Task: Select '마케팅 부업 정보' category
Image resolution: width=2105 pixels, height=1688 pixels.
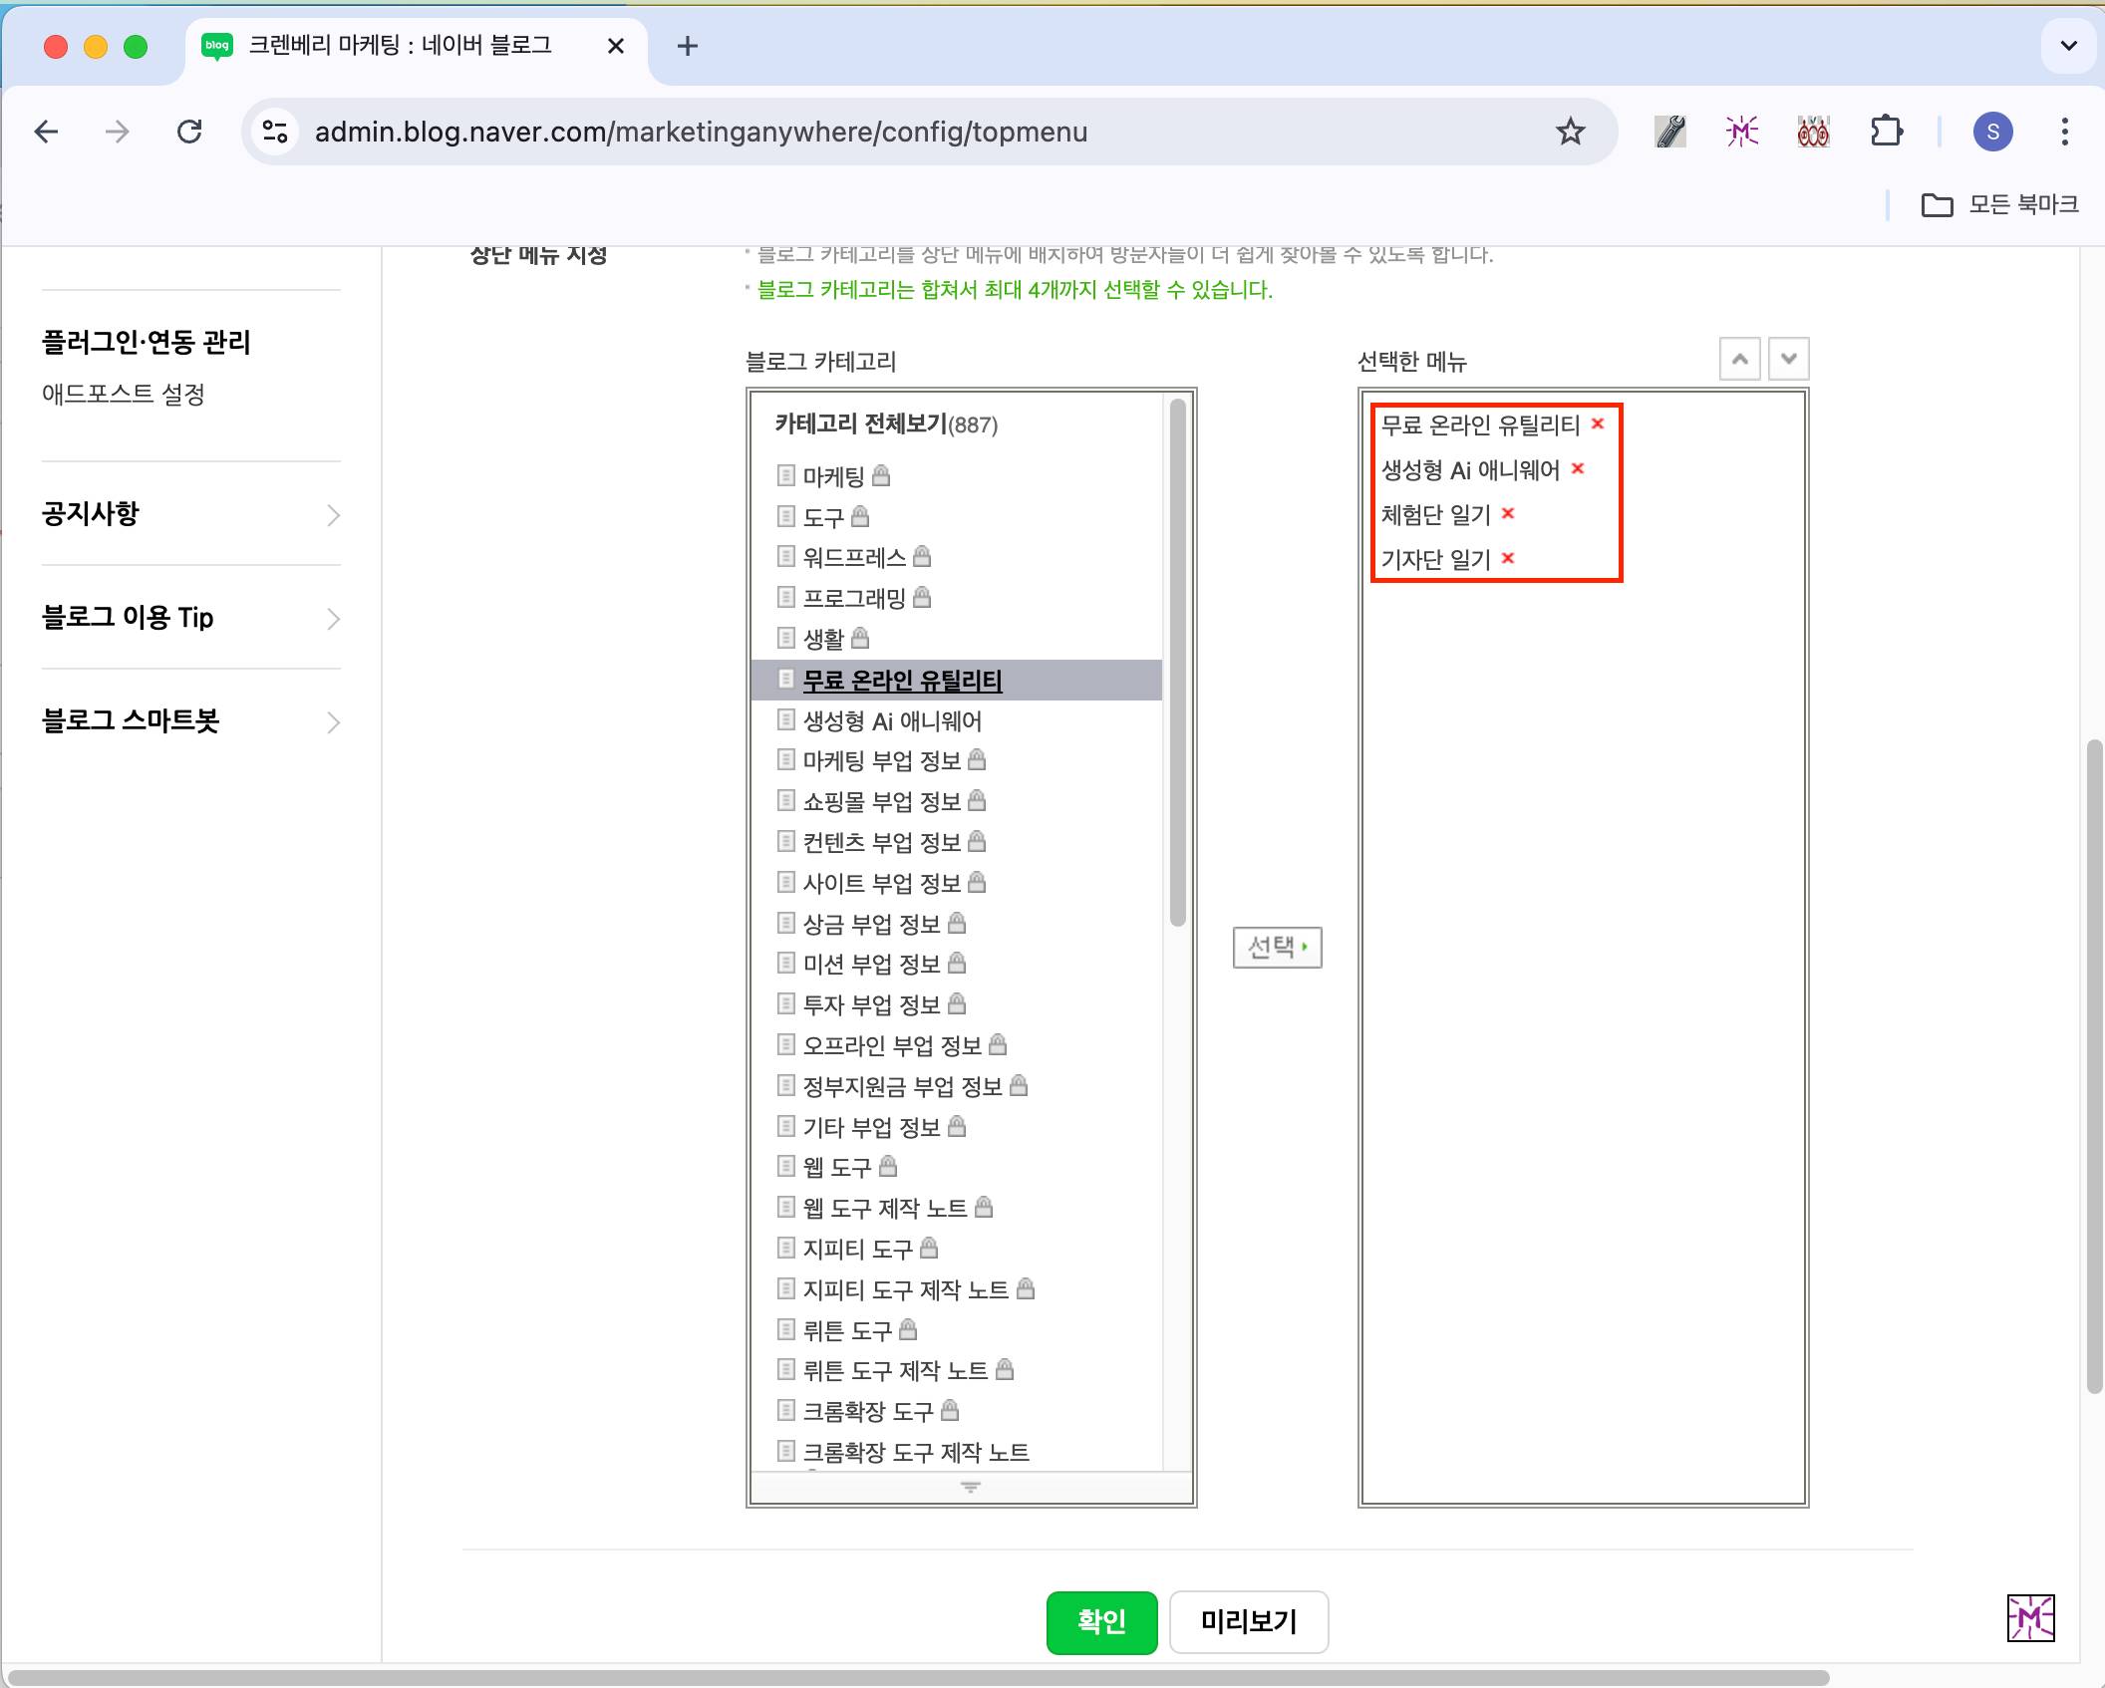Action: click(881, 761)
